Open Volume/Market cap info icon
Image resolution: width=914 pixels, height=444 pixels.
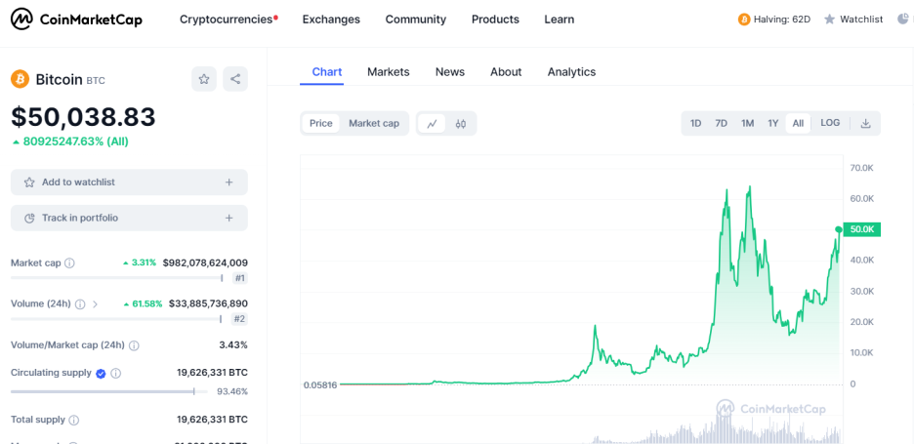[x=134, y=345]
